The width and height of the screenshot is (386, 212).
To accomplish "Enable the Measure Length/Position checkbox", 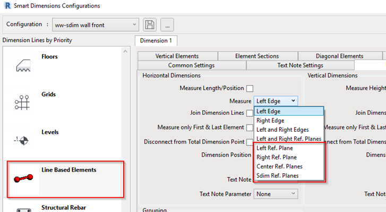I will click(x=250, y=88).
